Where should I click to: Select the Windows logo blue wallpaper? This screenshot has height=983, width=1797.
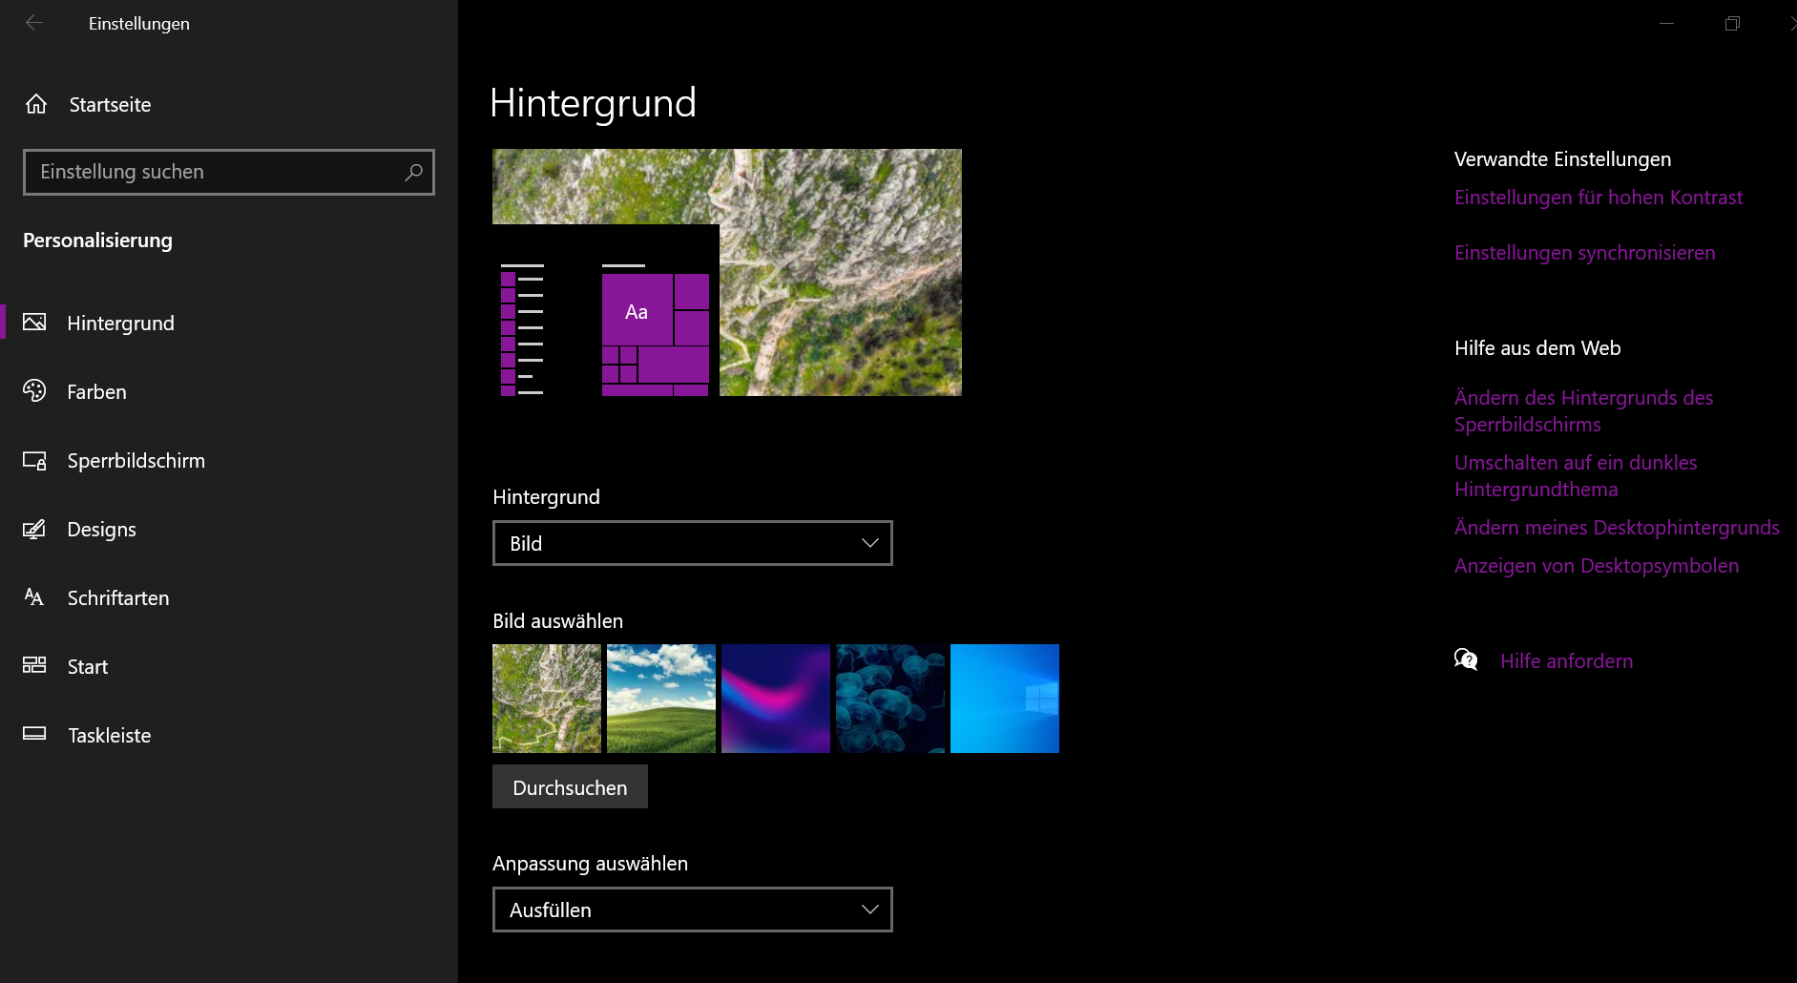click(x=1005, y=699)
